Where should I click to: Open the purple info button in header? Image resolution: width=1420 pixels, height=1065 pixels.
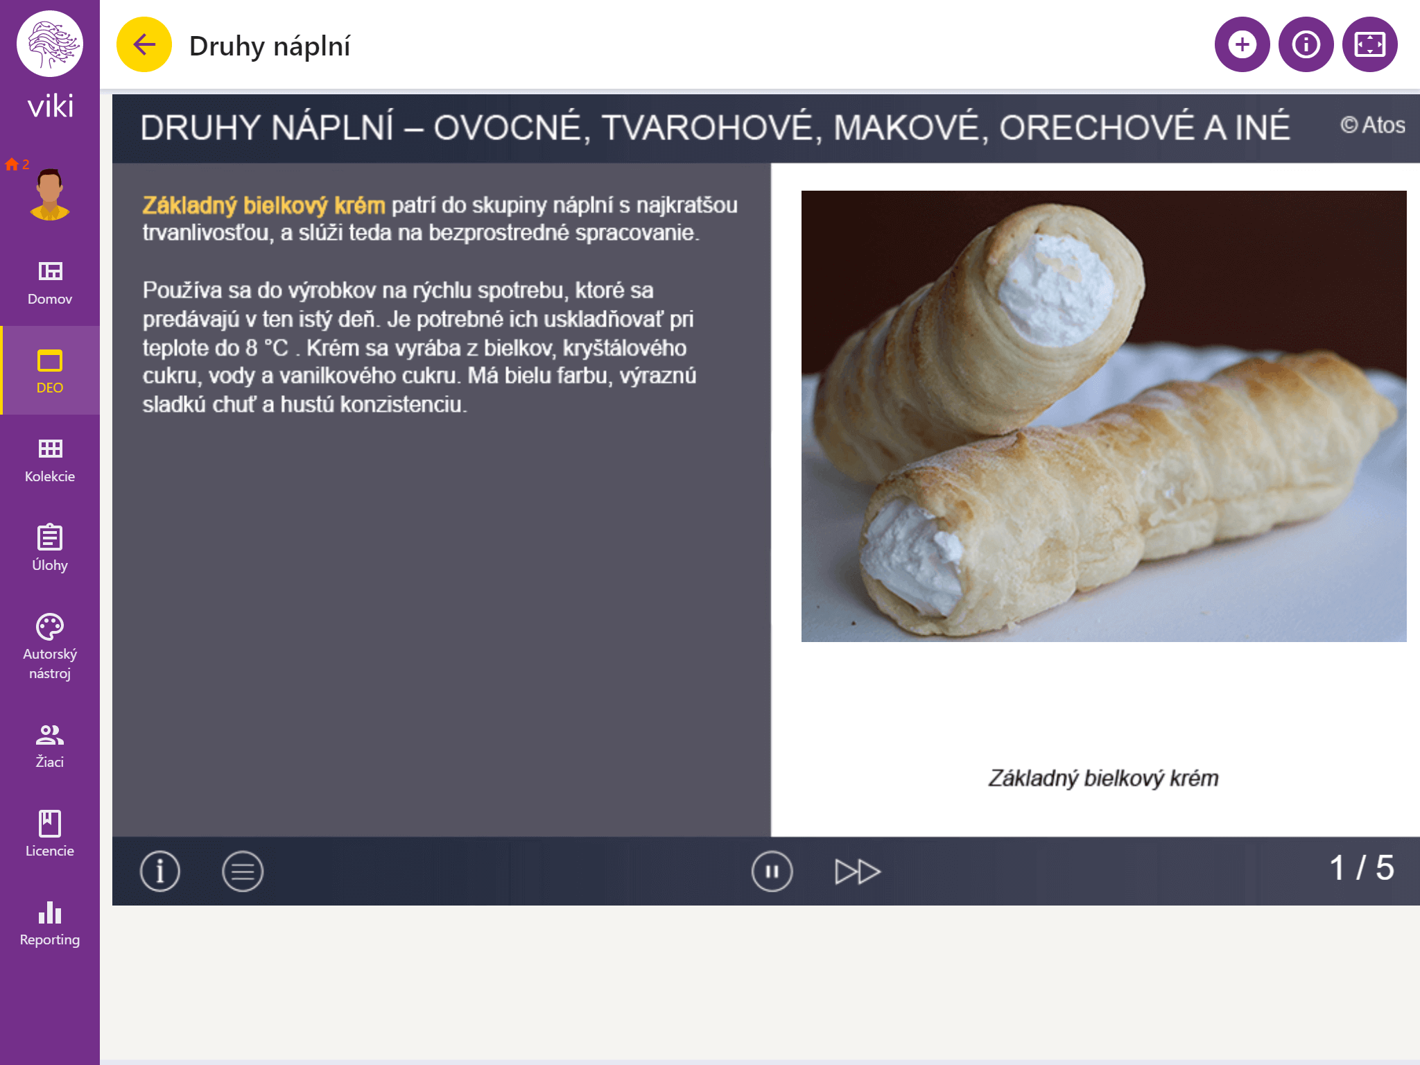(x=1306, y=45)
